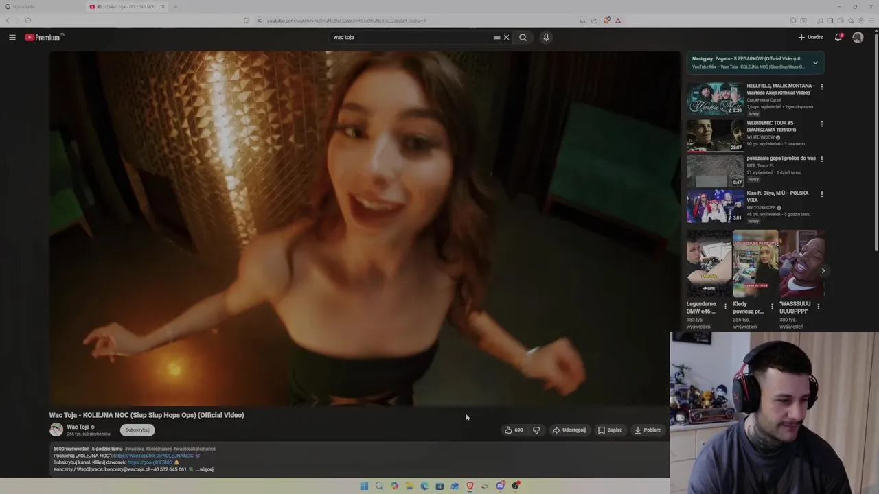The image size is (879, 494).
Task: Open Windows taskbar search
Action: [379, 486]
